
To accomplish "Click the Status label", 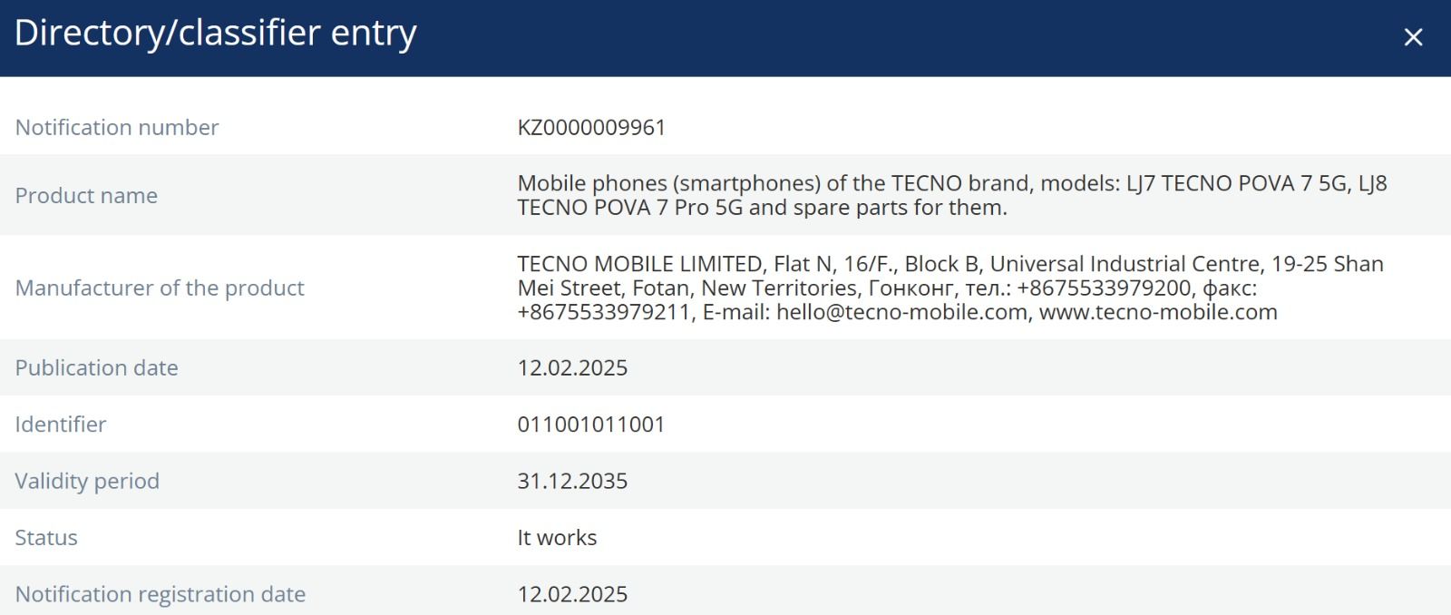I will pyautogui.click(x=46, y=537).
